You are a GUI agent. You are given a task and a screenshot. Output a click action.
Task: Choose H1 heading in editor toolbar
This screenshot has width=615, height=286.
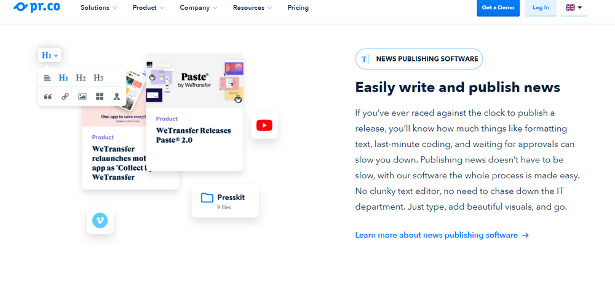(63, 77)
